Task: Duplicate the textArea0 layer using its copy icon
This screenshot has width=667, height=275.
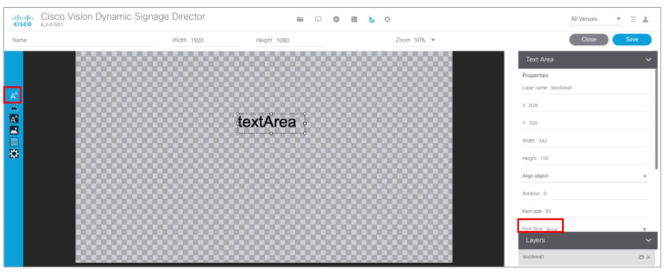Action: (641, 257)
